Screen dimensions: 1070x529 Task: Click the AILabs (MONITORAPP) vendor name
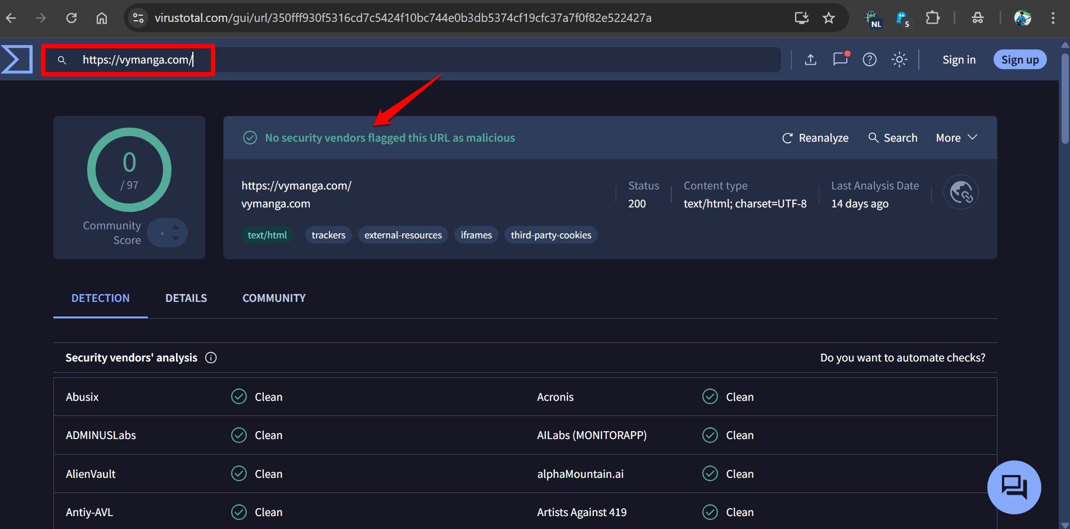(592, 435)
